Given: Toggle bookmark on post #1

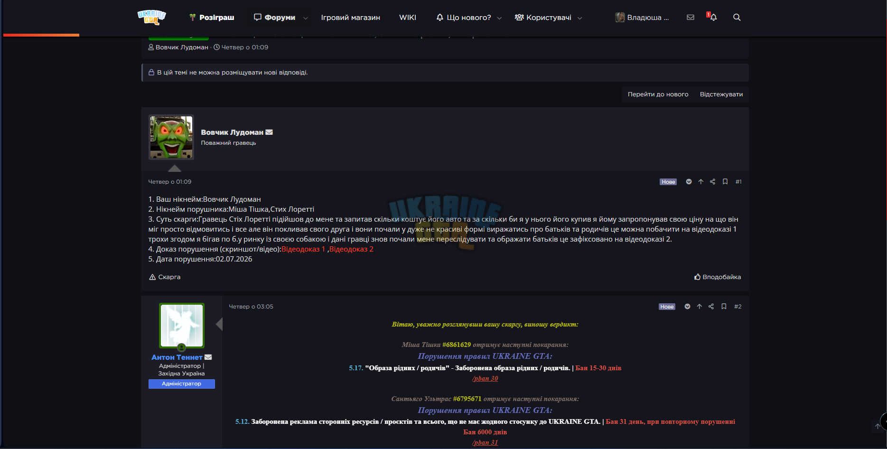Looking at the screenshot, I should coord(725,182).
